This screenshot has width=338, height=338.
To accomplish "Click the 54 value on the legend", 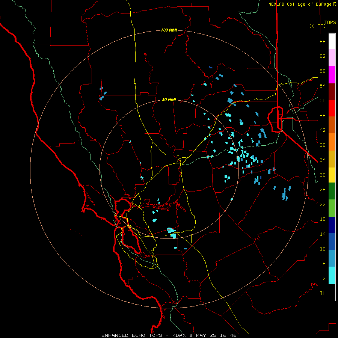I will click(323, 86).
